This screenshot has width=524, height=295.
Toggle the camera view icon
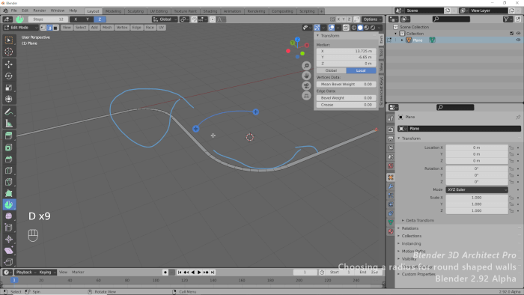(306, 86)
